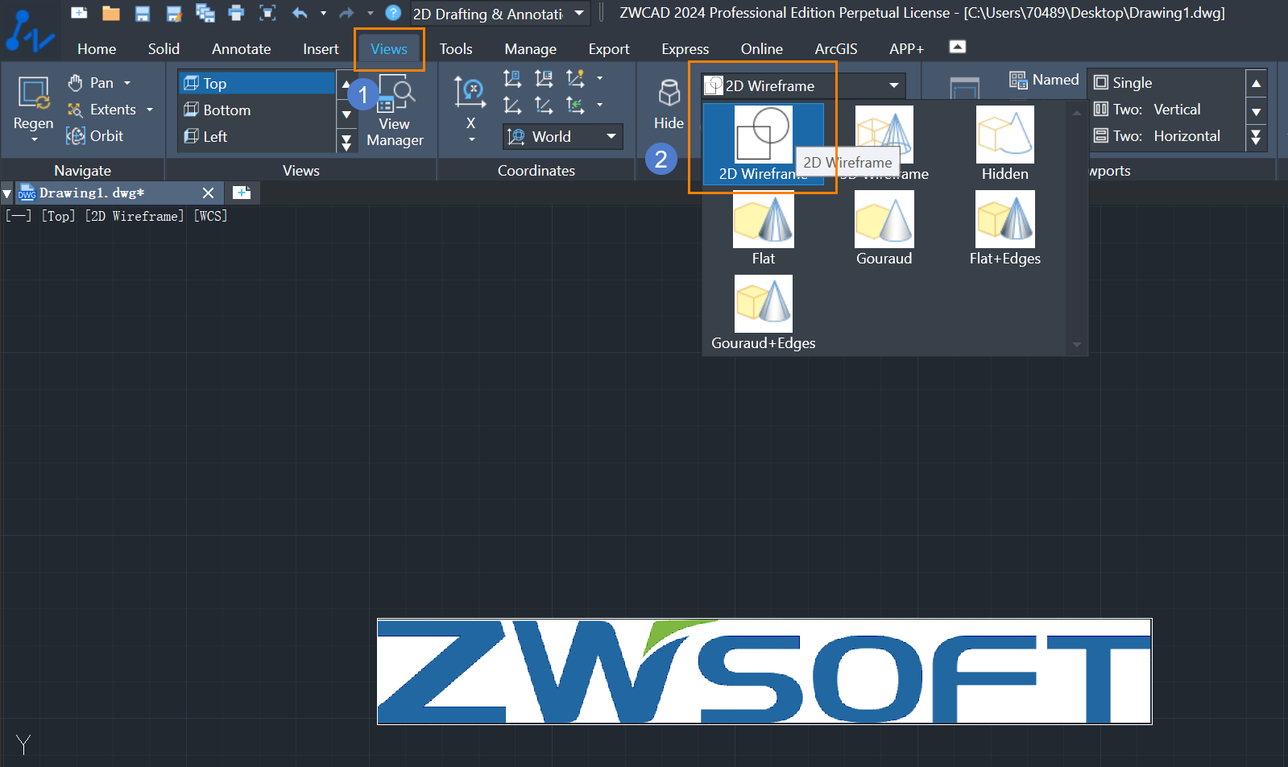Click the Regen button
The image size is (1288, 767).
[x=34, y=103]
